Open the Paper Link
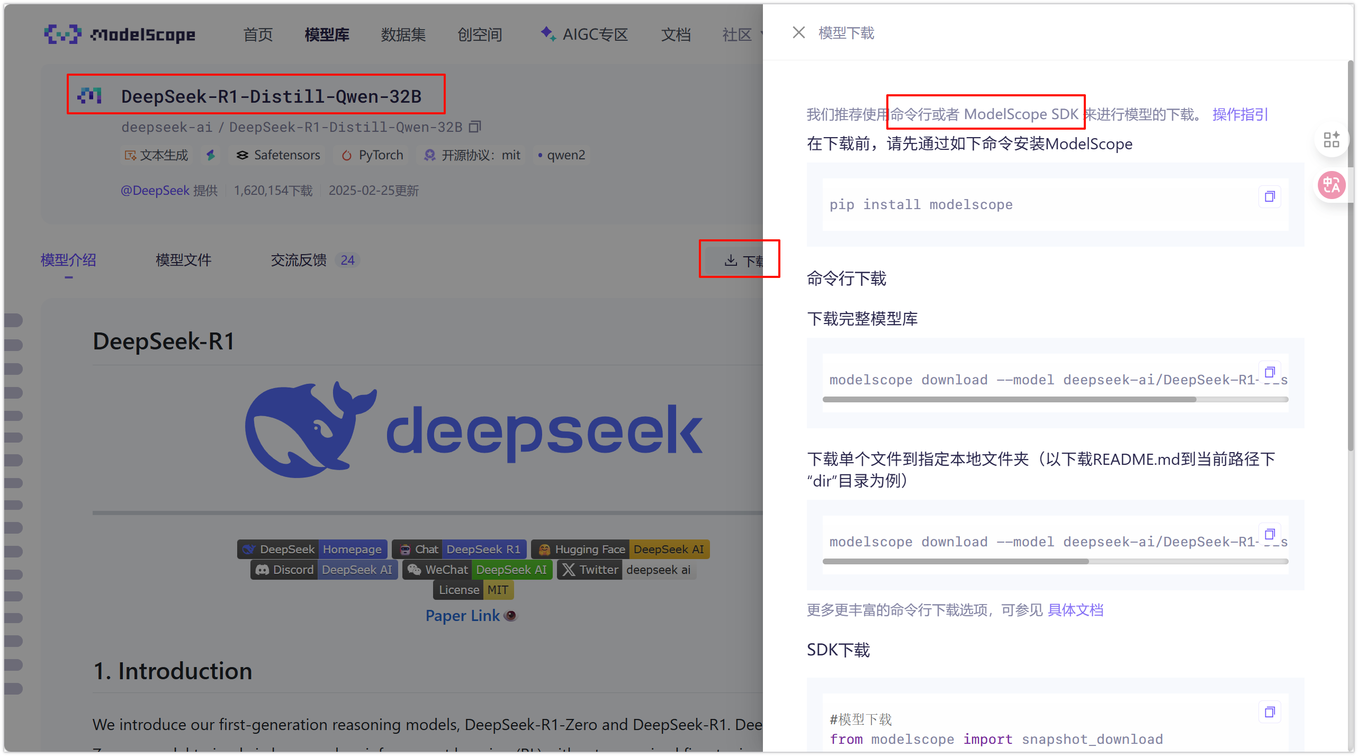Viewport: 1358px width, 756px height. coord(463,616)
